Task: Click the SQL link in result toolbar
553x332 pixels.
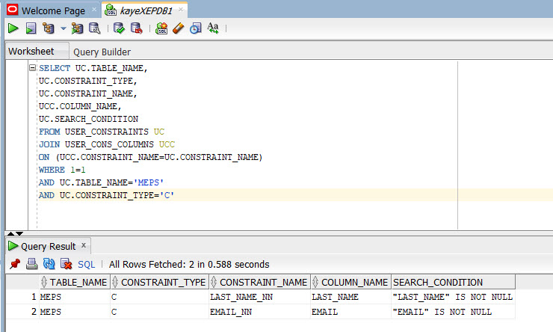Action: pyautogui.click(x=87, y=265)
